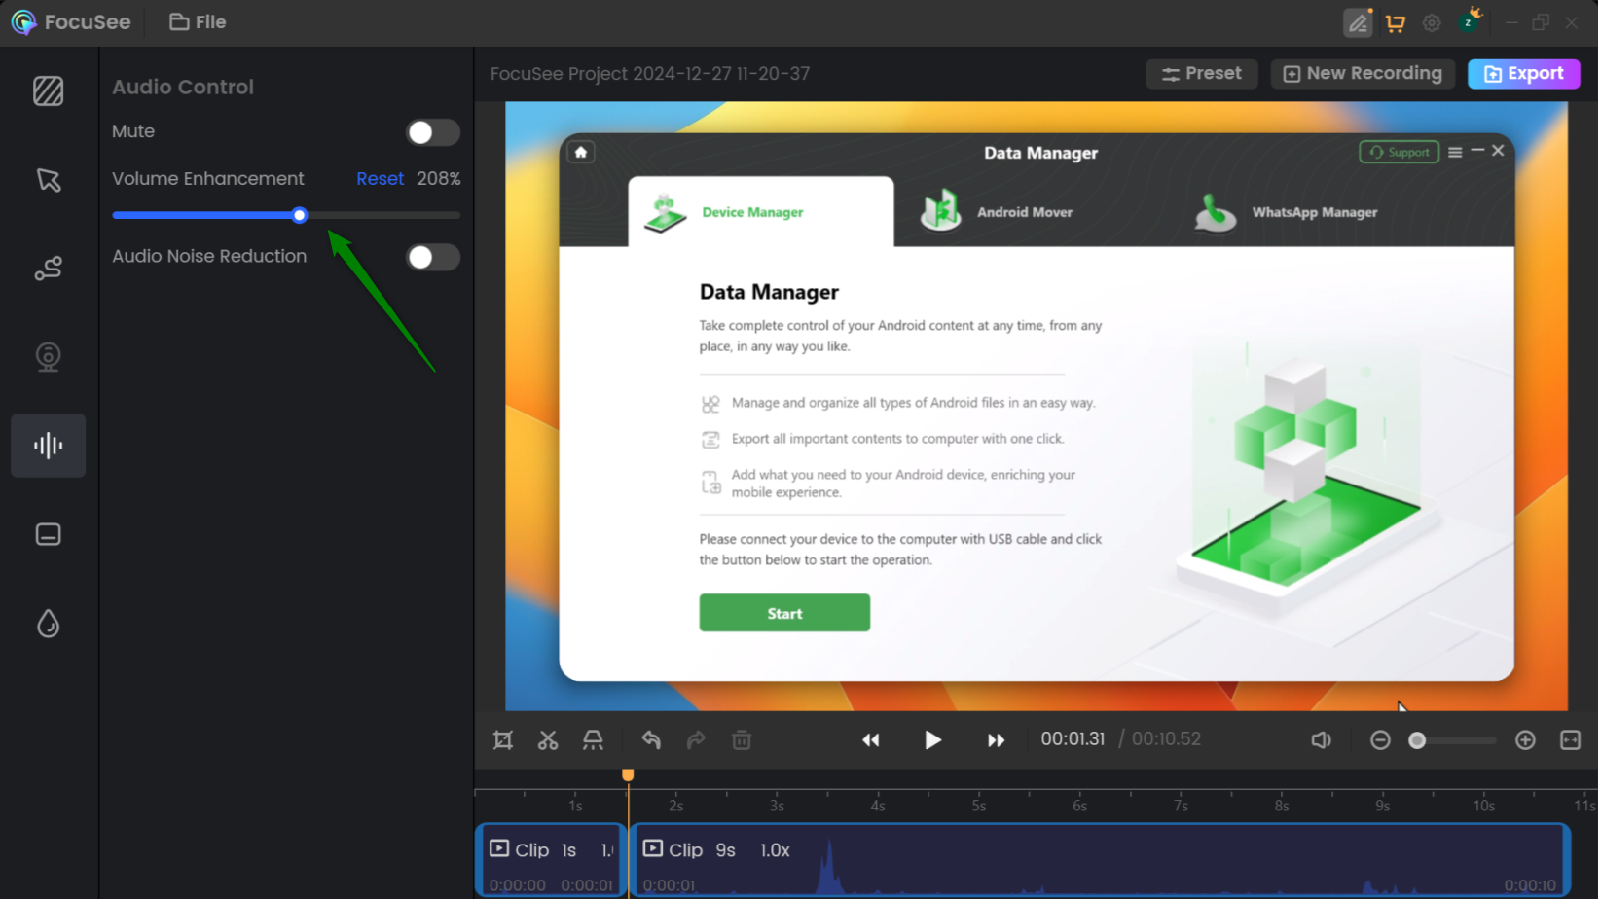Image resolution: width=1601 pixels, height=899 pixels.
Task: Toggle the Mute switch
Action: tap(432, 132)
